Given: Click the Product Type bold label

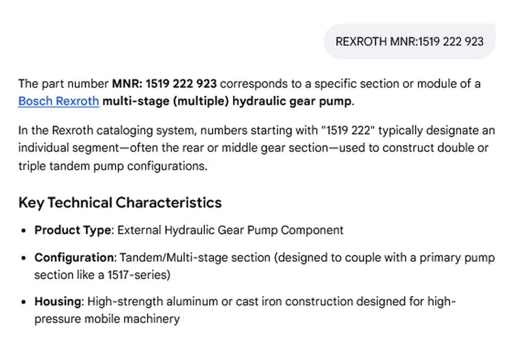Looking at the screenshot, I should point(74,230).
